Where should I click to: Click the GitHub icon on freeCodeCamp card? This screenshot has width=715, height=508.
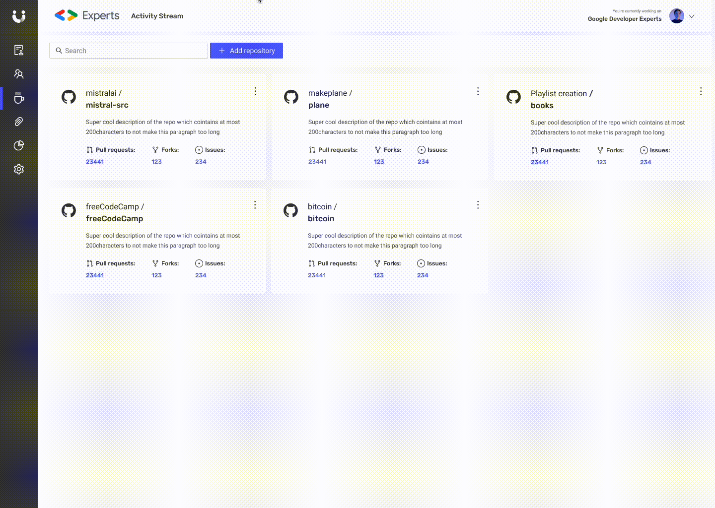tap(69, 210)
